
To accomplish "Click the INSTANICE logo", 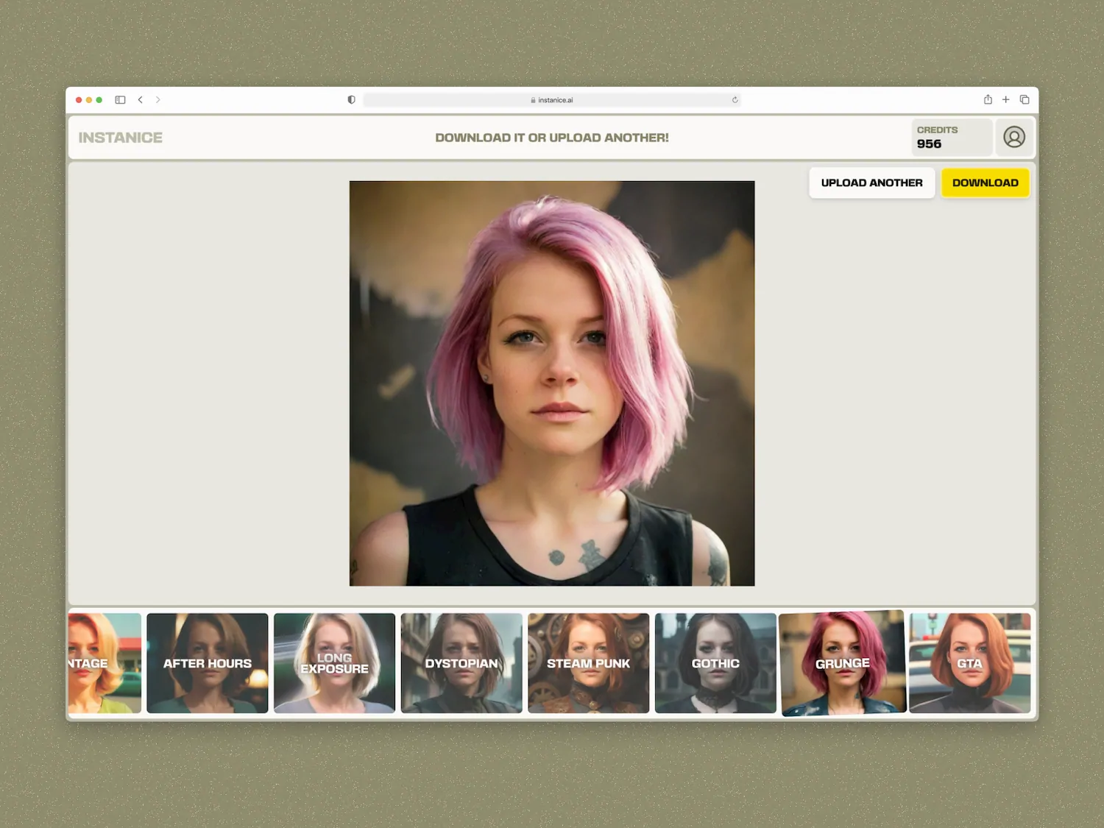I will tap(120, 137).
